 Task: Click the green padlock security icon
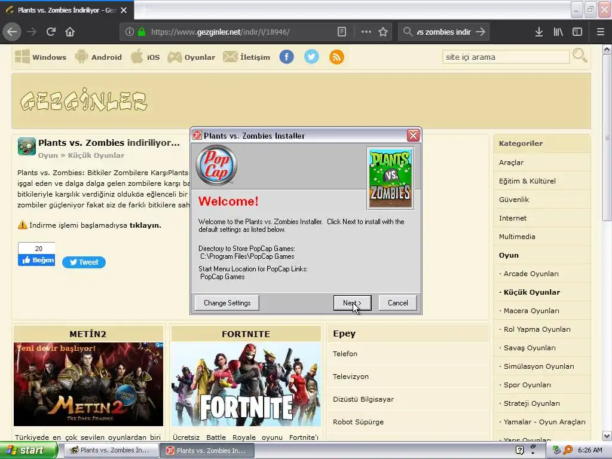click(142, 32)
